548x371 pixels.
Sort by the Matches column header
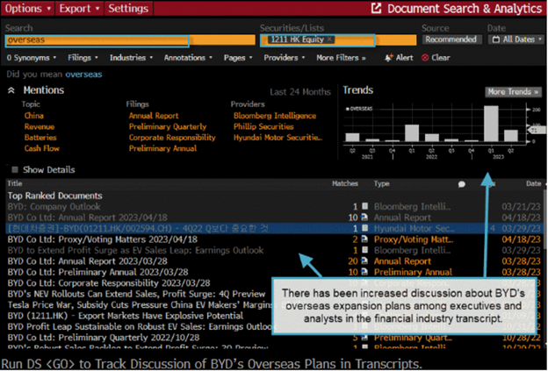coord(345,183)
